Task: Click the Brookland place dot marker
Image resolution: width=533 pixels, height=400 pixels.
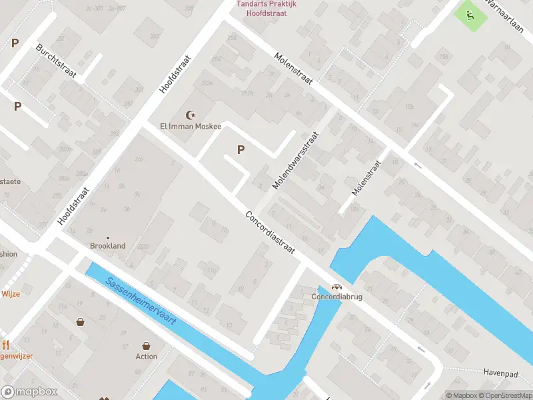Action: click(108, 238)
